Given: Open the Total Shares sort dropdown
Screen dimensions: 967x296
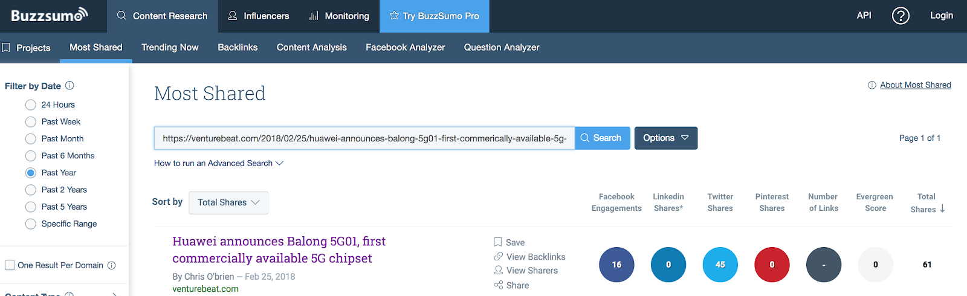Looking at the screenshot, I should tap(228, 202).
